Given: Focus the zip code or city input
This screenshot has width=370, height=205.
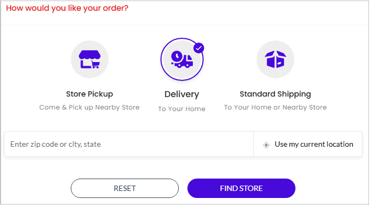Looking at the screenshot, I should click(x=129, y=144).
